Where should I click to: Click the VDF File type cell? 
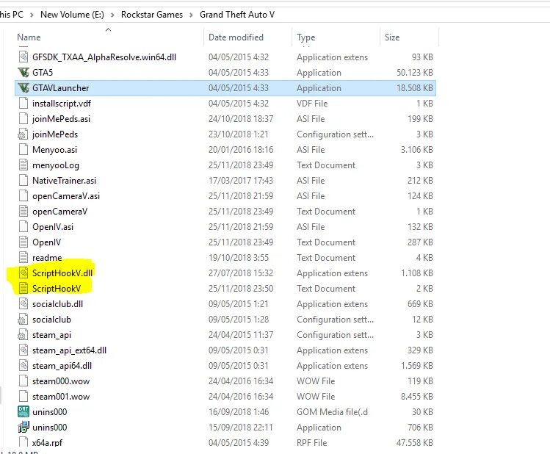coord(312,104)
